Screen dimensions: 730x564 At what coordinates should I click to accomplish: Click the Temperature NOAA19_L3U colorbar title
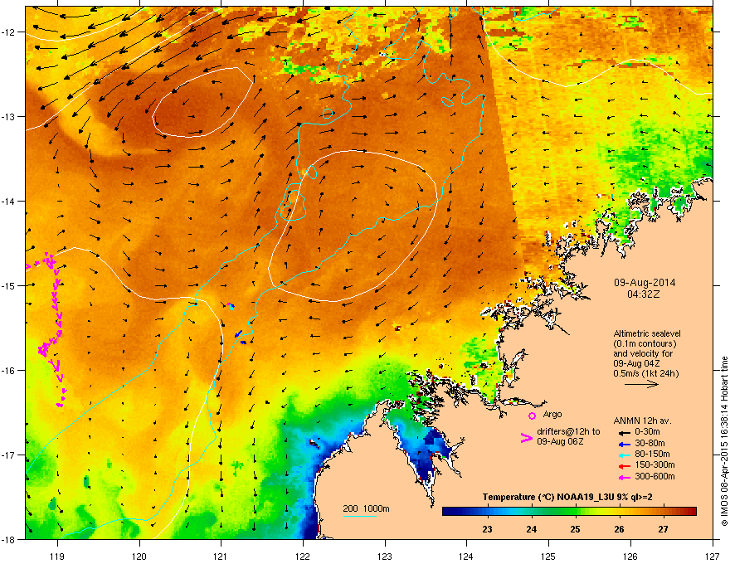(567, 498)
